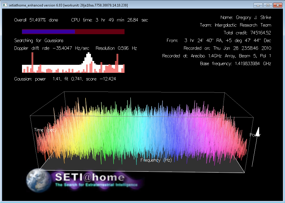This screenshot has height=203, width=285.
Task: Click the Frequency (Hz) axis label
Action: click(x=156, y=160)
